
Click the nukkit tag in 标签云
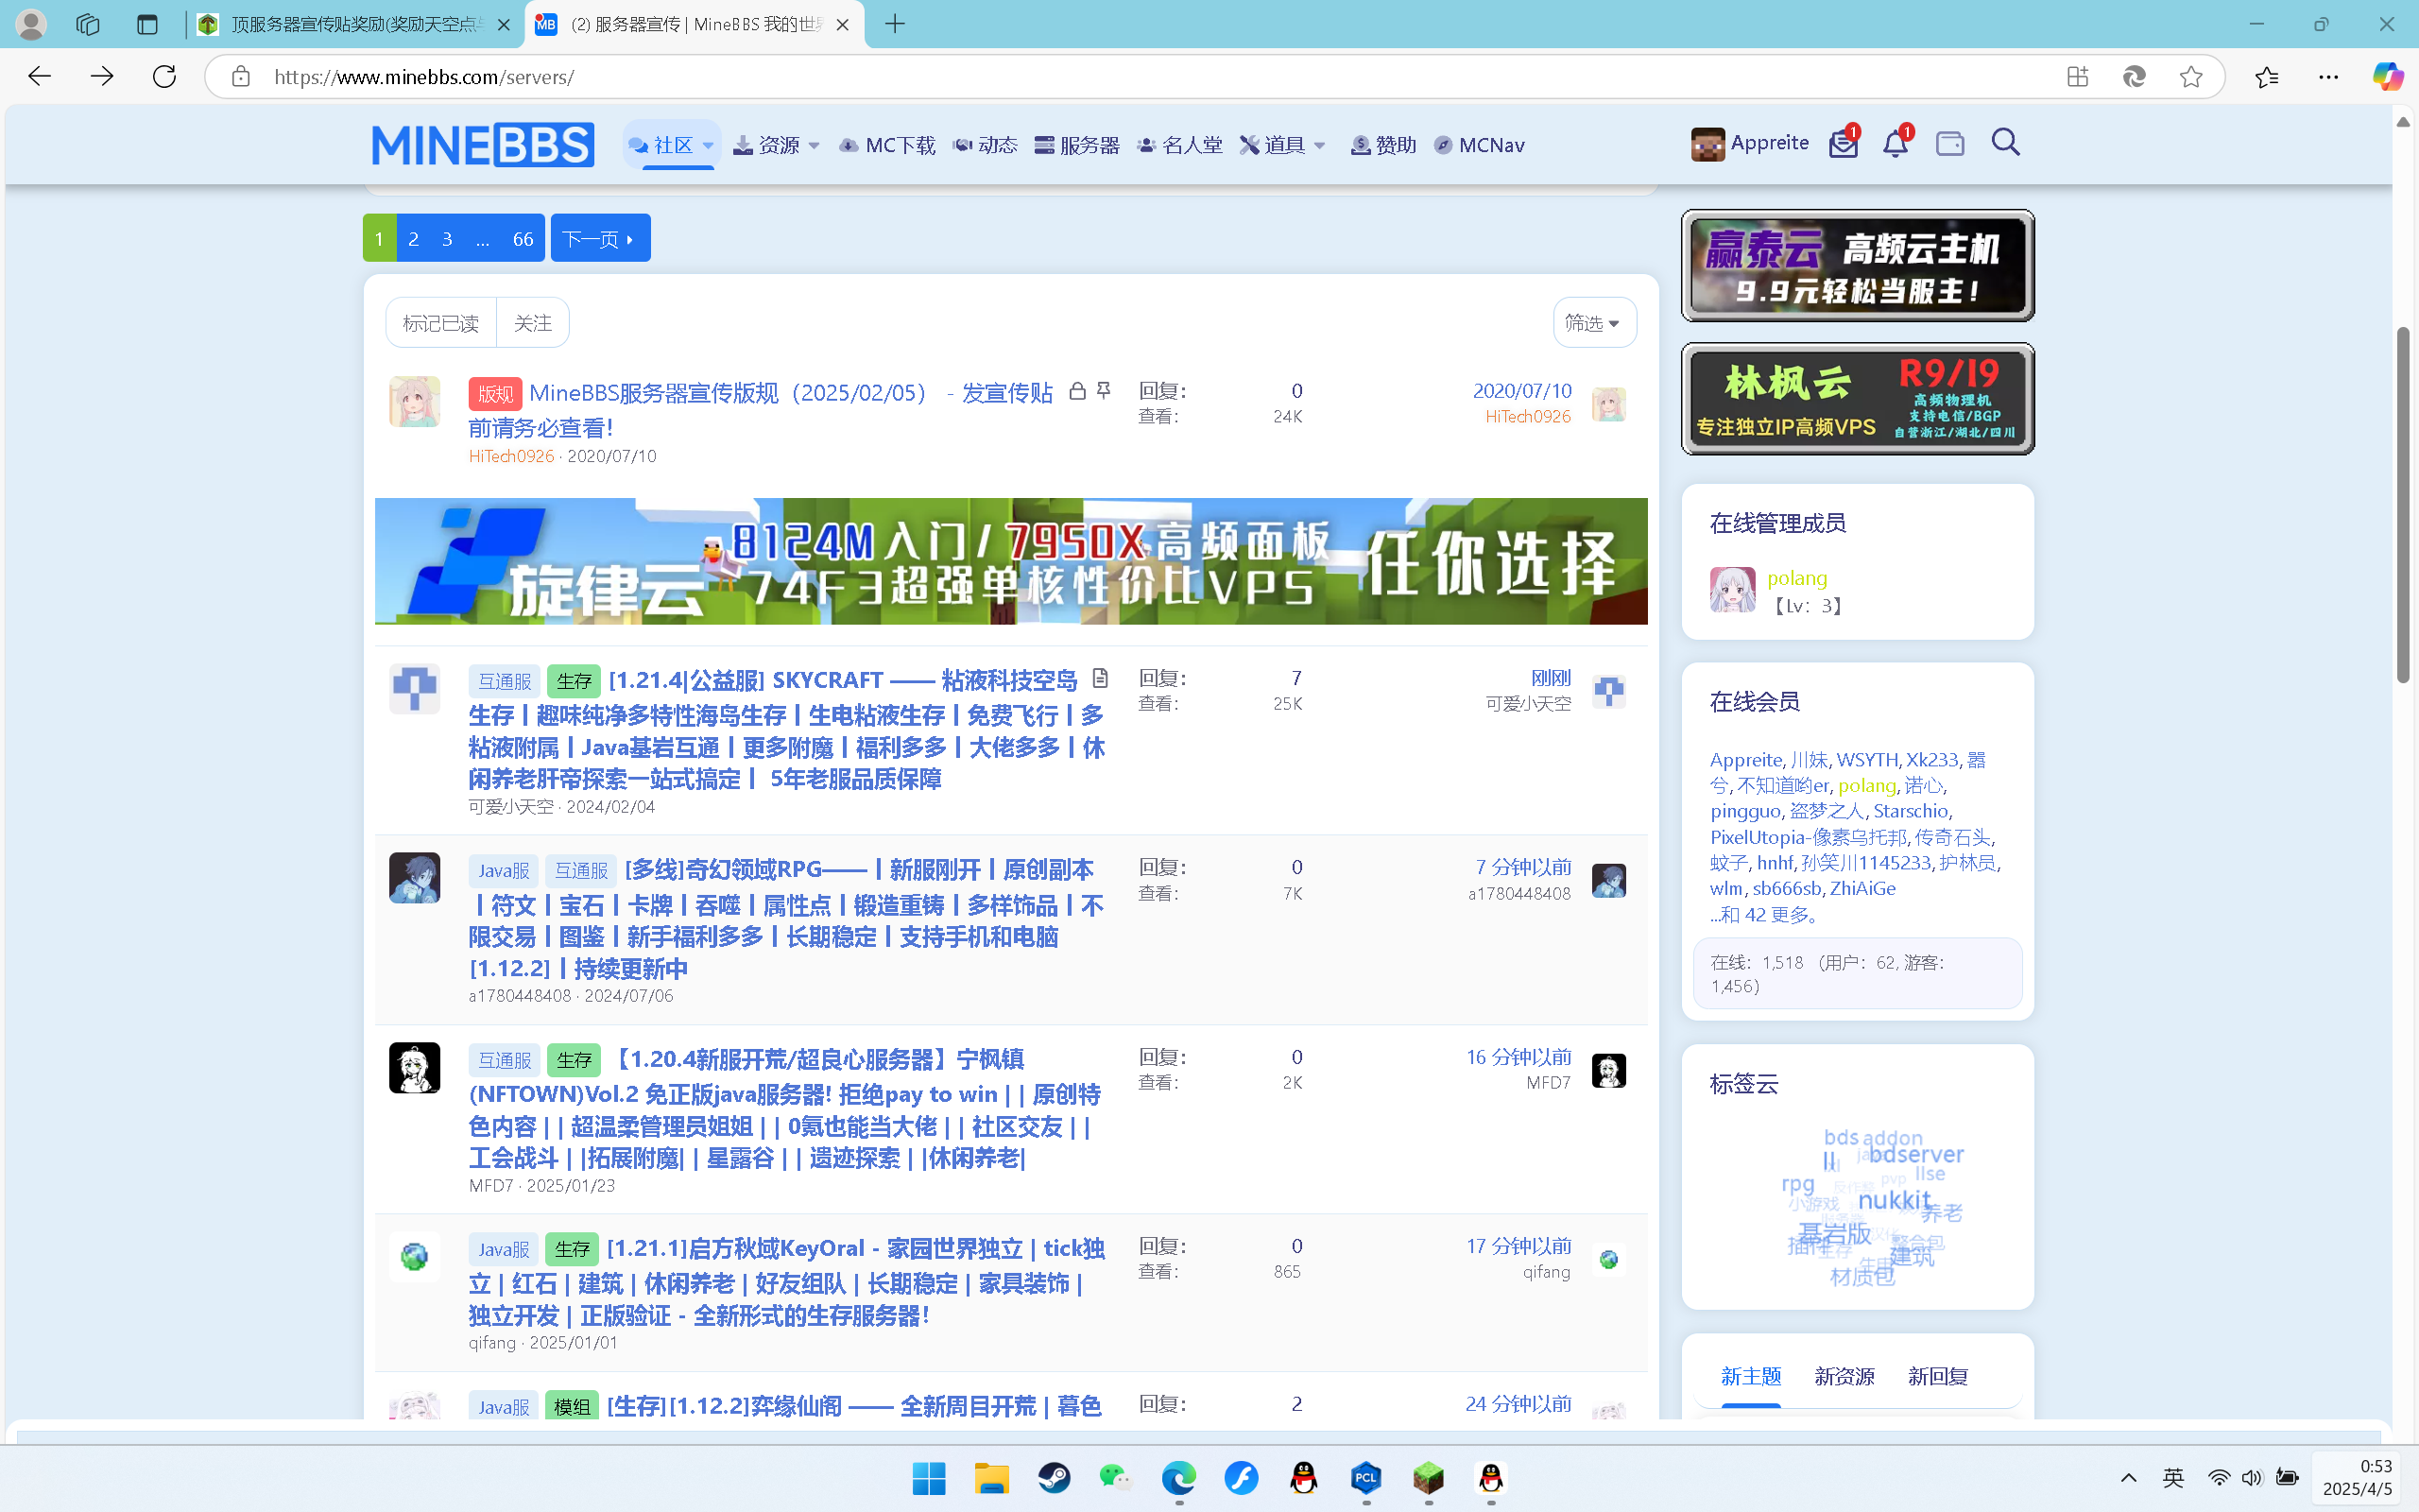tap(1894, 1200)
